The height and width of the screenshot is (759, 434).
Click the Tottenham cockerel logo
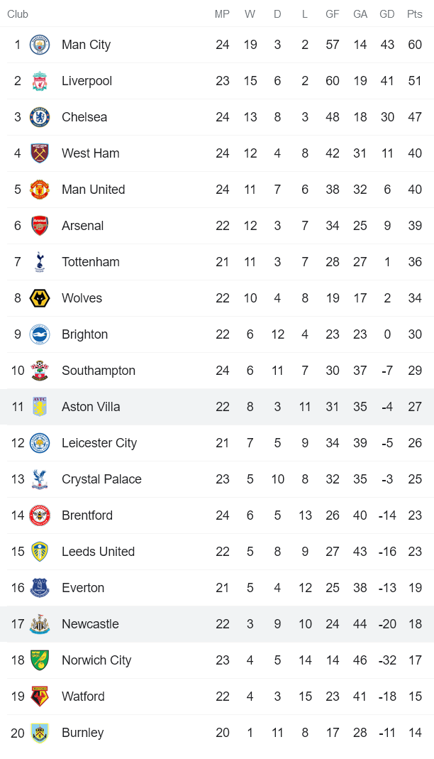(40, 262)
